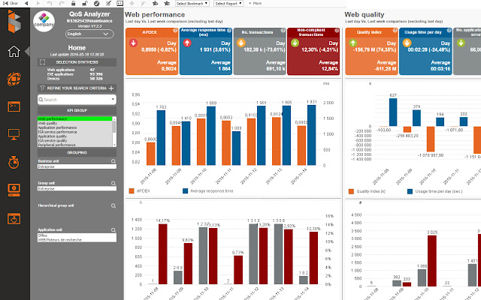Open the terminal window sidebar icon
This screenshot has height=300, width=481.
pos(14,106)
